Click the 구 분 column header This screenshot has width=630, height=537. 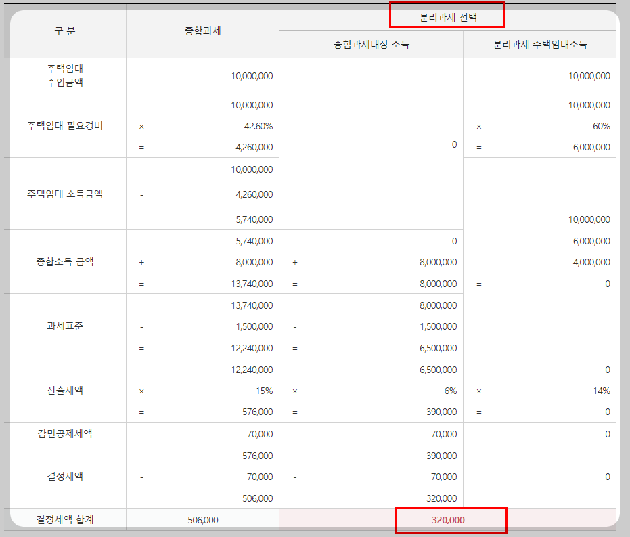65,31
